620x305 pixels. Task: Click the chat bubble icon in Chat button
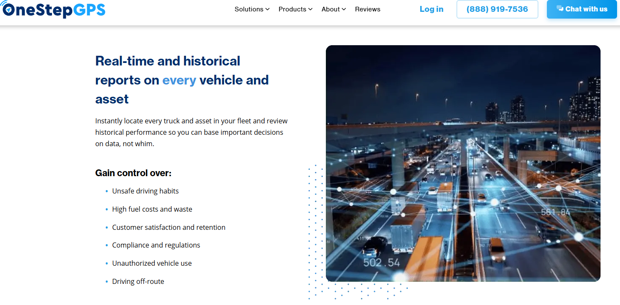(x=560, y=8)
